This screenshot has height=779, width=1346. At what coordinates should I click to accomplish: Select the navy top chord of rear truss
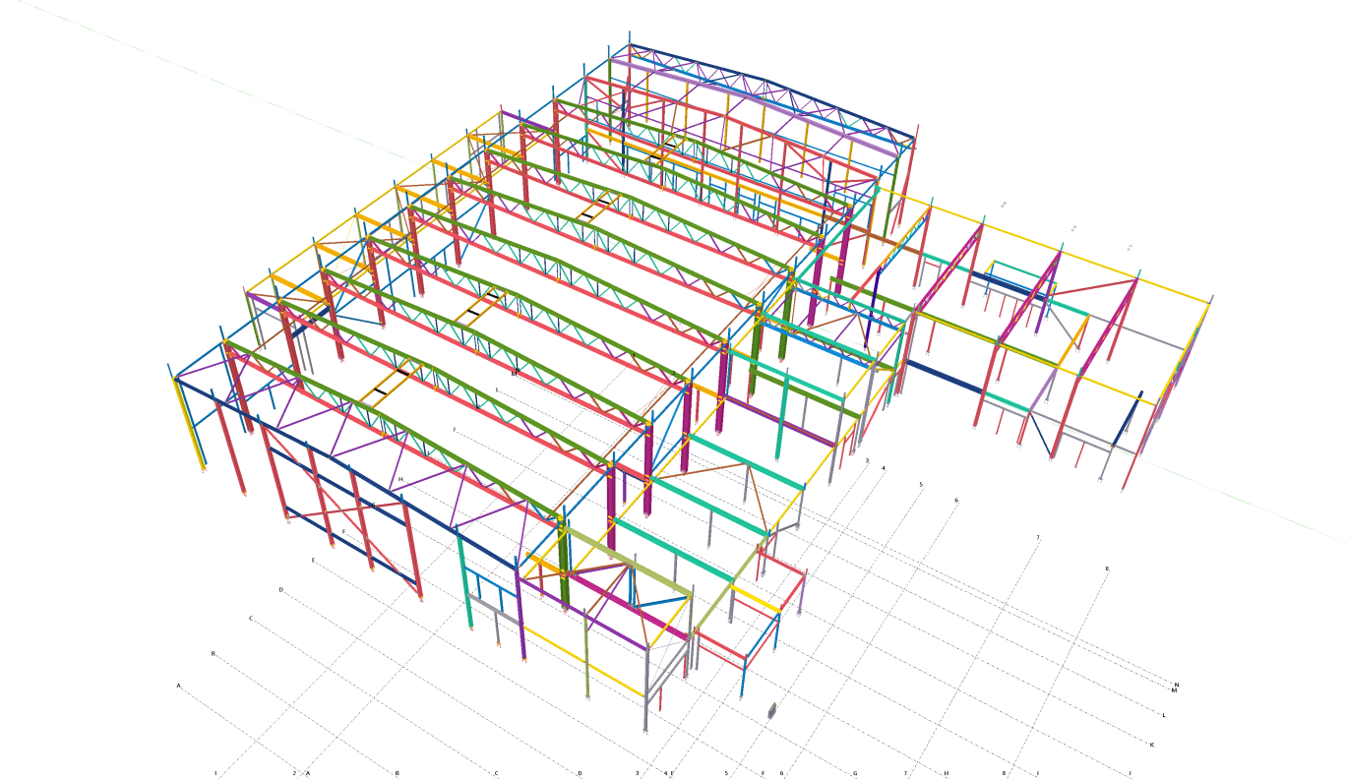point(767,82)
